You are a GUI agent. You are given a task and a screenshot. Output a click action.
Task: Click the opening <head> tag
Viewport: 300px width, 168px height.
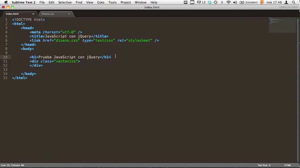pos(27,28)
